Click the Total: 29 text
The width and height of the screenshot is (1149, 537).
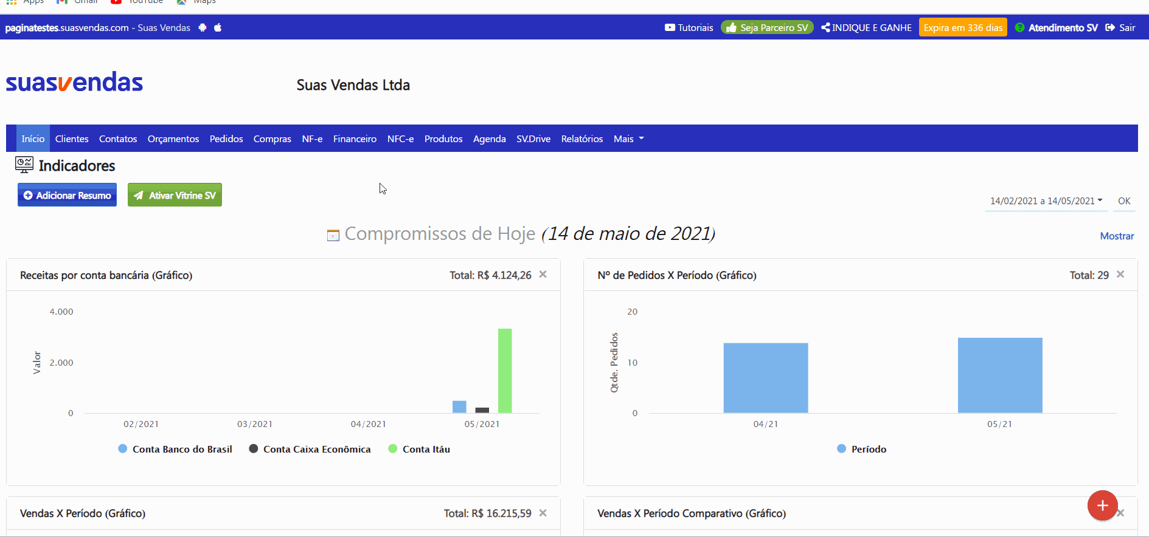pos(1089,275)
